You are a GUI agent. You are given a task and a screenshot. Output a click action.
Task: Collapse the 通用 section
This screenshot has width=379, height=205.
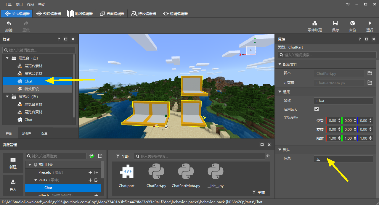click(280, 92)
